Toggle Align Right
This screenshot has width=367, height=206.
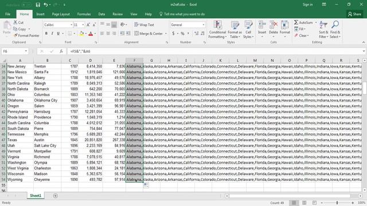pos(114,34)
